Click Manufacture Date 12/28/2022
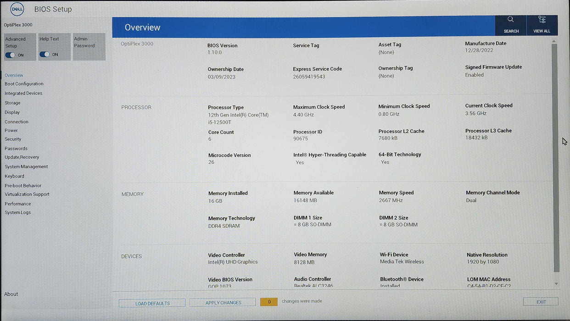 pyautogui.click(x=479, y=50)
